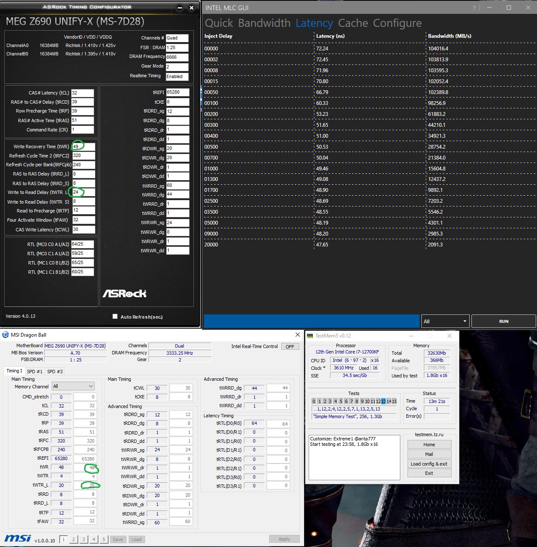
Task: Expand the Memory Channel dropdown
Action: (x=73, y=386)
